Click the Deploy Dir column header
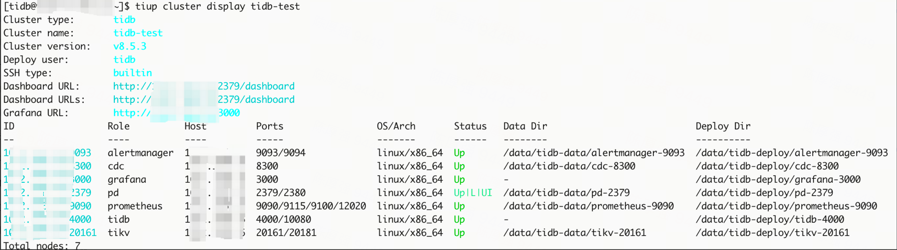Screen dimensions: 897x250 (x=723, y=126)
